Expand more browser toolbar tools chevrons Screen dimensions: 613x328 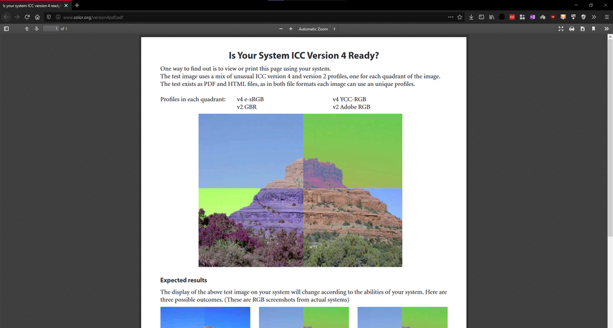594,17
